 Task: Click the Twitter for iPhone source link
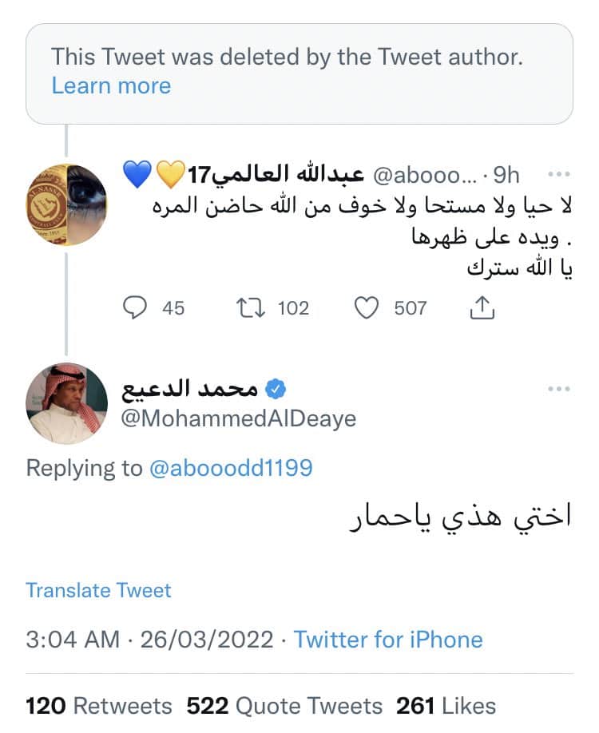pos(388,640)
